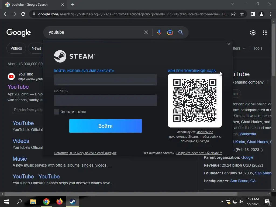Open the Google apps grid

(265, 33)
